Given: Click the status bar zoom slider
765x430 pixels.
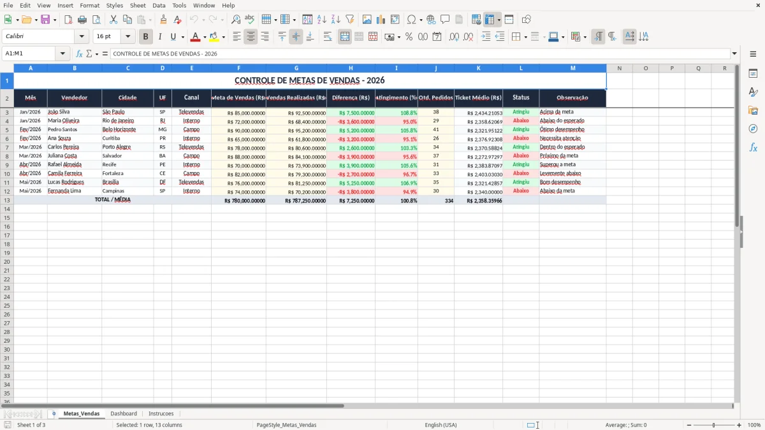Looking at the screenshot, I should coord(713,425).
